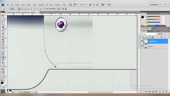Screen dimensions: 170x96
Task: Open the Filter menu
Action: click(x=35, y=5)
